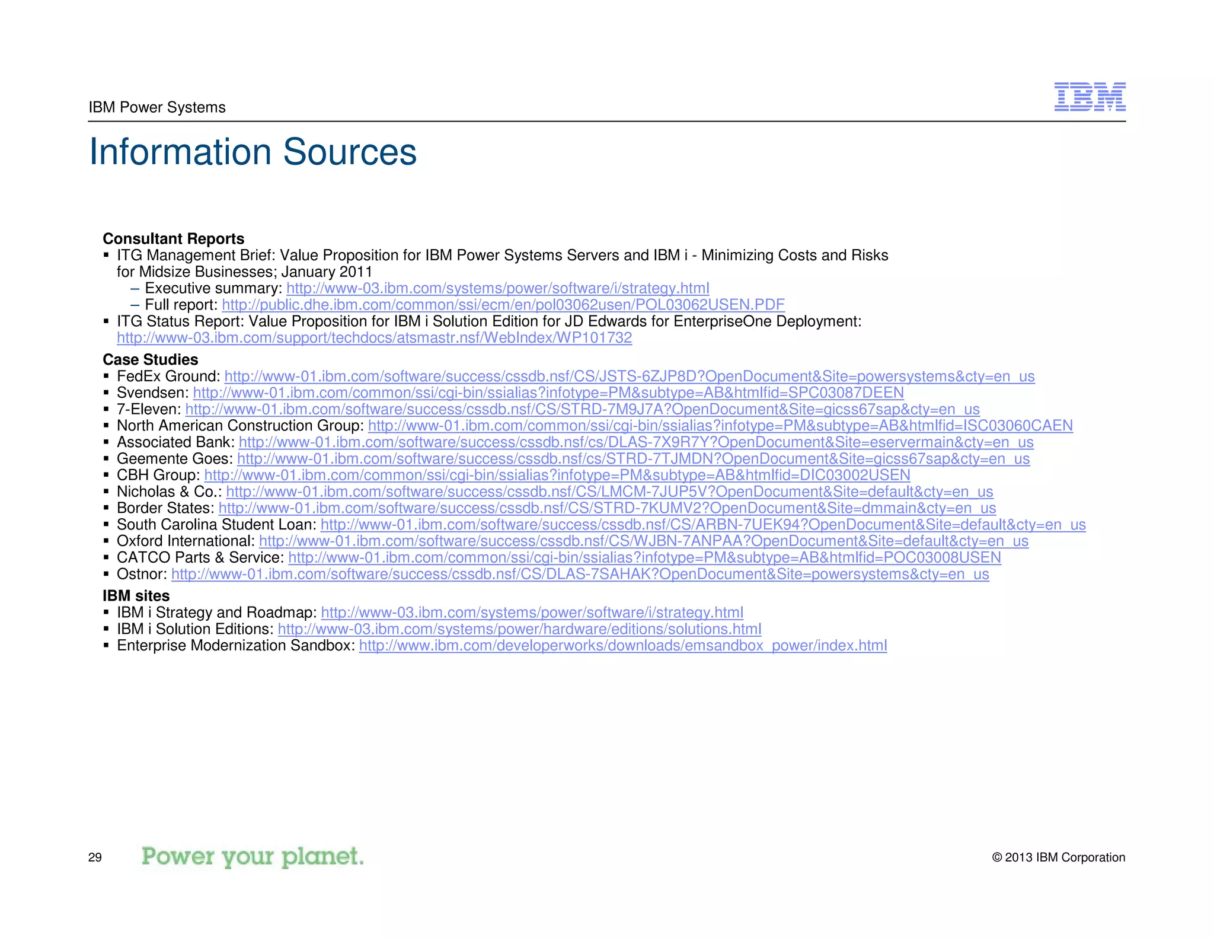Click the 'ITG Management Brief' bullet text
This screenshot has width=1214, height=938.
click(x=503, y=264)
